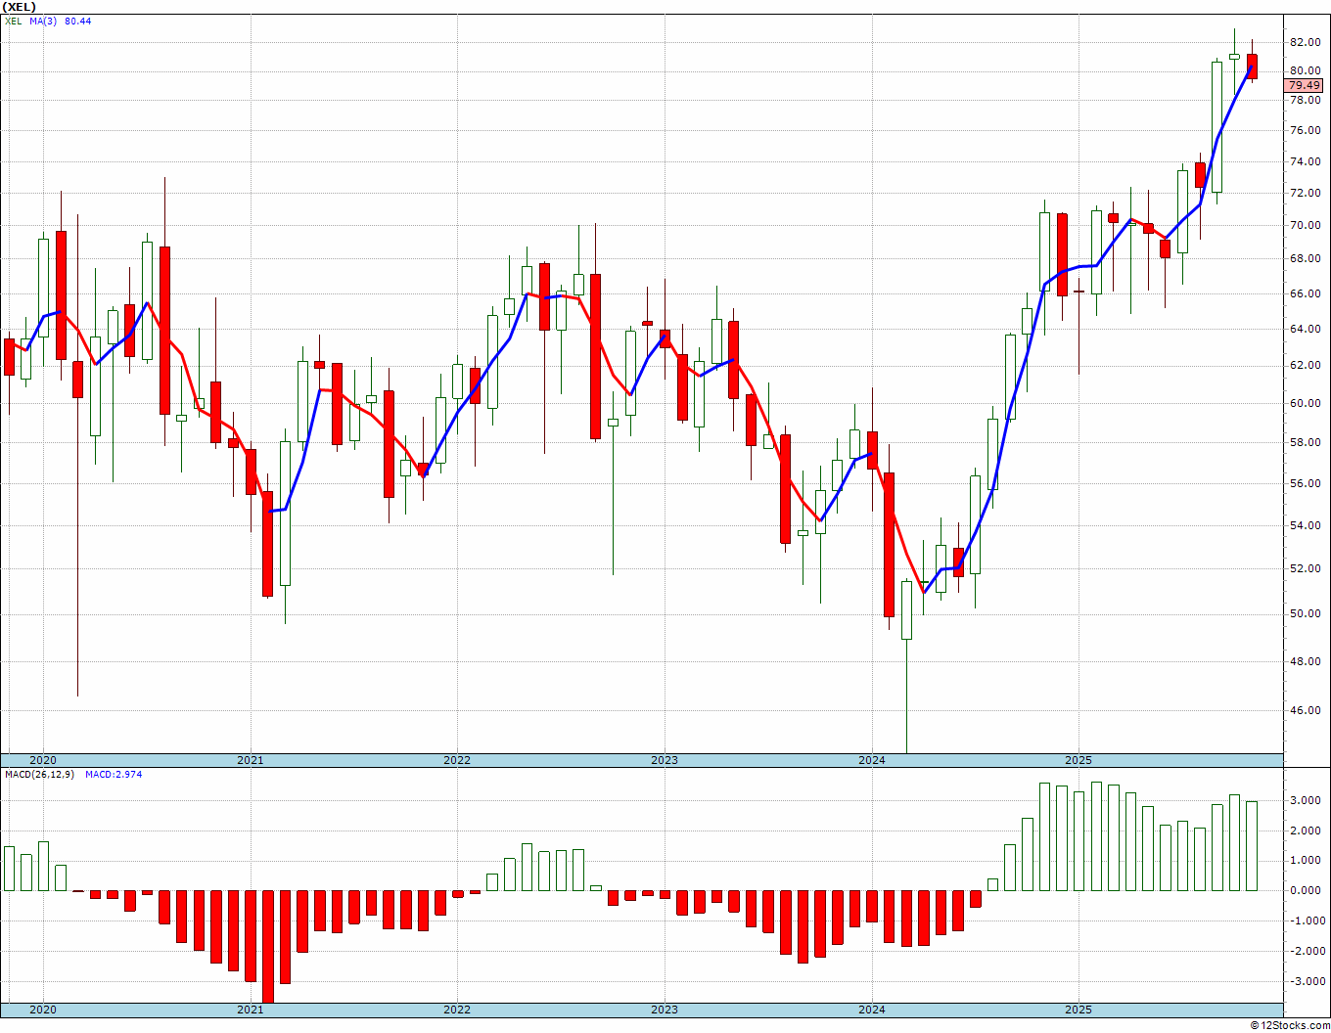Click the 82.00 price axis label
This screenshot has height=1033, width=1331.
pyautogui.click(x=1305, y=42)
